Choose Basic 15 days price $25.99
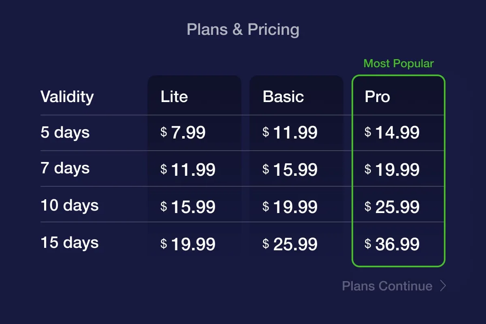 coord(290,244)
